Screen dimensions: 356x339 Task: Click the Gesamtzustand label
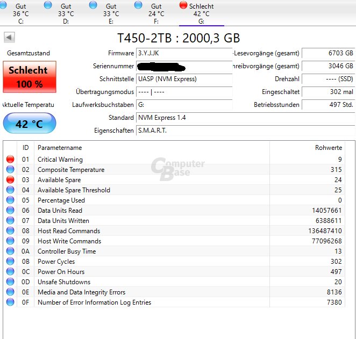29,53
